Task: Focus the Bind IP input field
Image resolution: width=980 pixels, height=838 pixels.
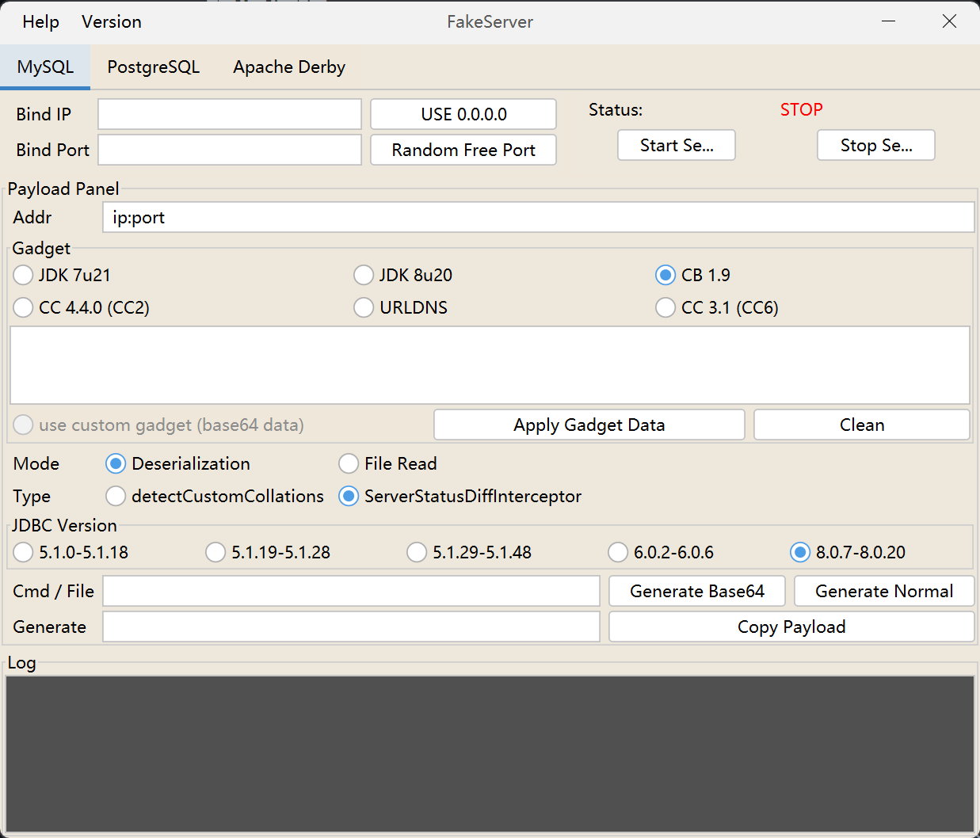Action: coord(230,114)
